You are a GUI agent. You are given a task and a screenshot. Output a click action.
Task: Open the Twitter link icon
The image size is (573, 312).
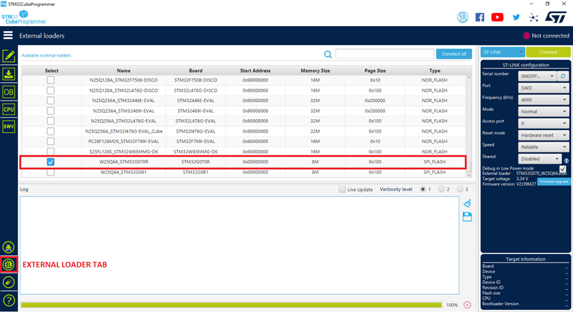(516, 17)
